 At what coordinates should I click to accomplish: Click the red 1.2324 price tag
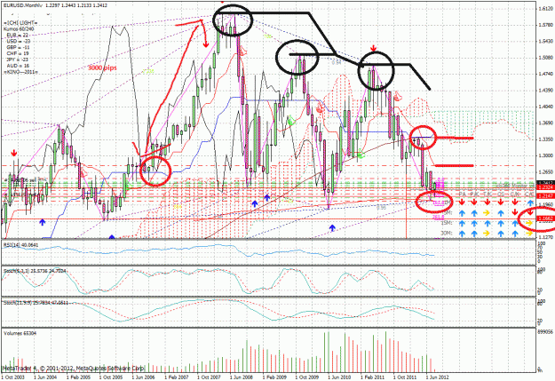click(545, 187)
